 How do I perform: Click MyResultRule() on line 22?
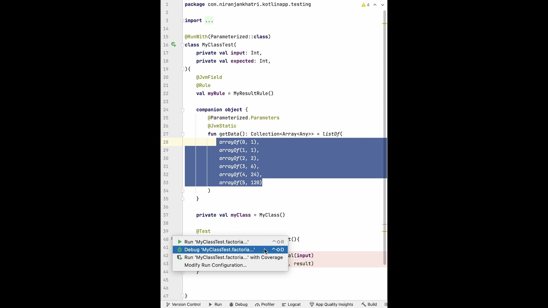coord(253,94)
